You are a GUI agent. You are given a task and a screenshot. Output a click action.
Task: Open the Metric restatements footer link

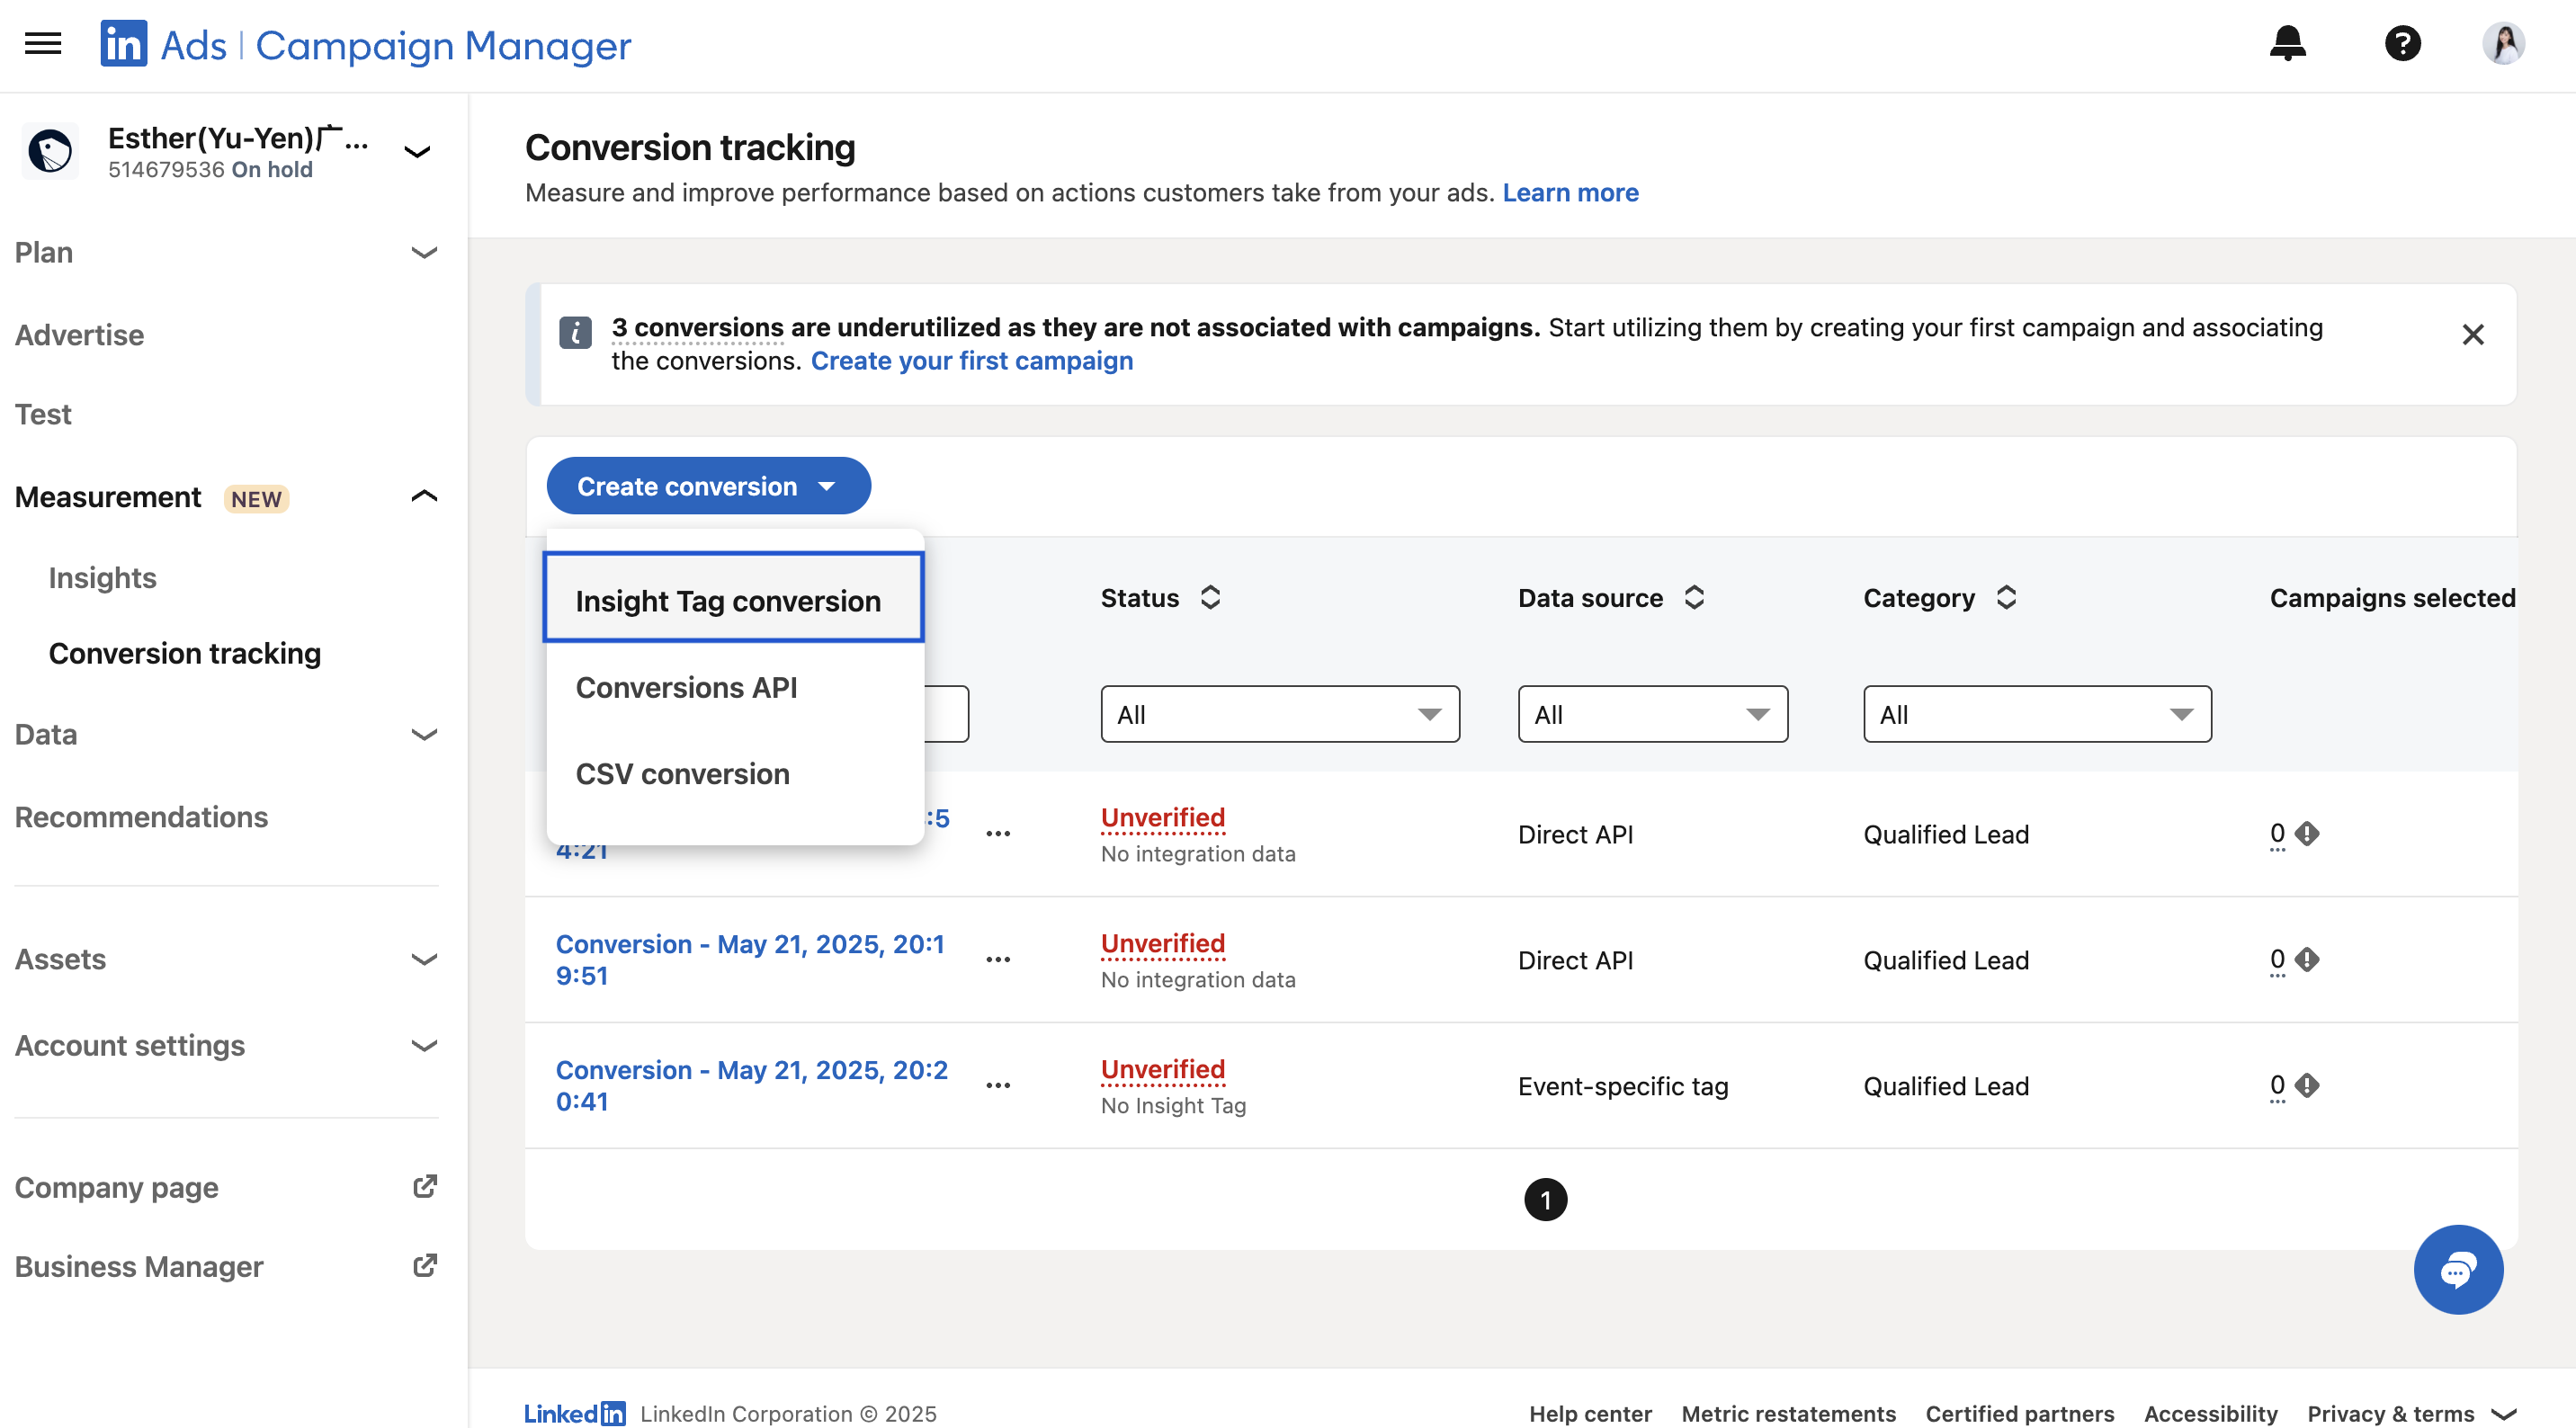point(1788,1413)
